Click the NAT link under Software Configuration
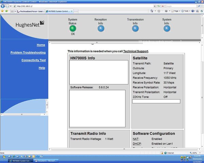The height and width of the screenshot is (163, 204). coord(136,139)
